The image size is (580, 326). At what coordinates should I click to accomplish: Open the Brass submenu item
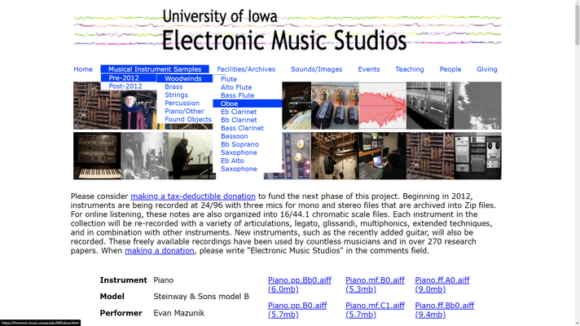pos(174,86)
